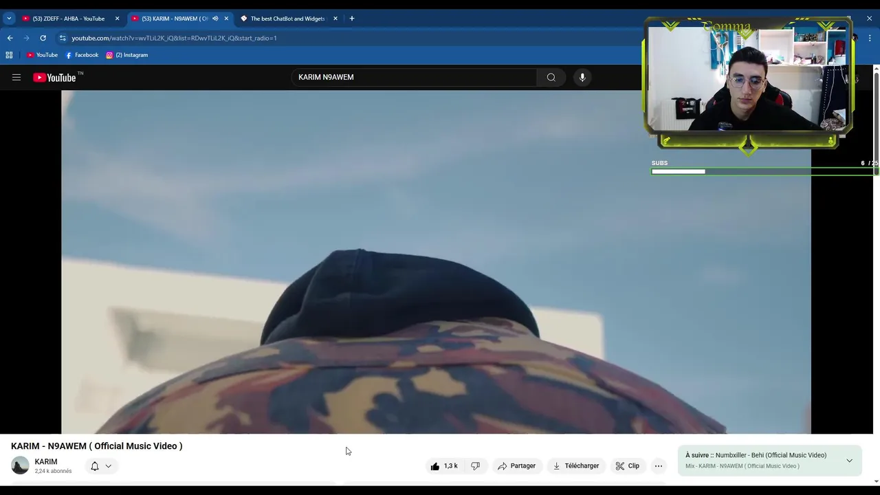Click the 2,24 k abonnés subscriber count
The width and height of the screenshot is (880, 495).
pos(53,472)
